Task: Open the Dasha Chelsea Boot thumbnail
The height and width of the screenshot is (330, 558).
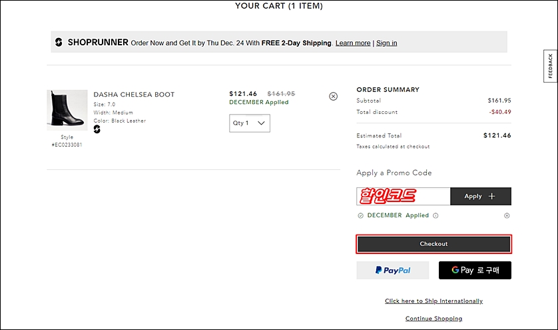Action: pyautogui.click(x=67, y=110)
